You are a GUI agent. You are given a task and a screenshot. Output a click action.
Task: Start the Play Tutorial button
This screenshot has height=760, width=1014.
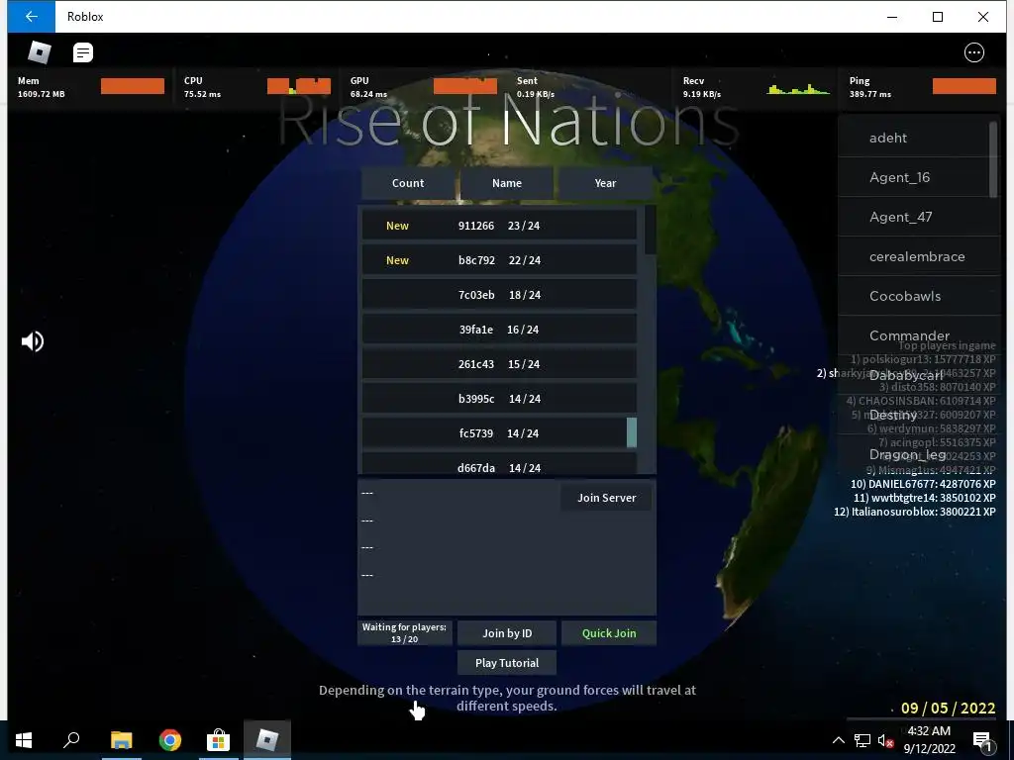point(507,662)
